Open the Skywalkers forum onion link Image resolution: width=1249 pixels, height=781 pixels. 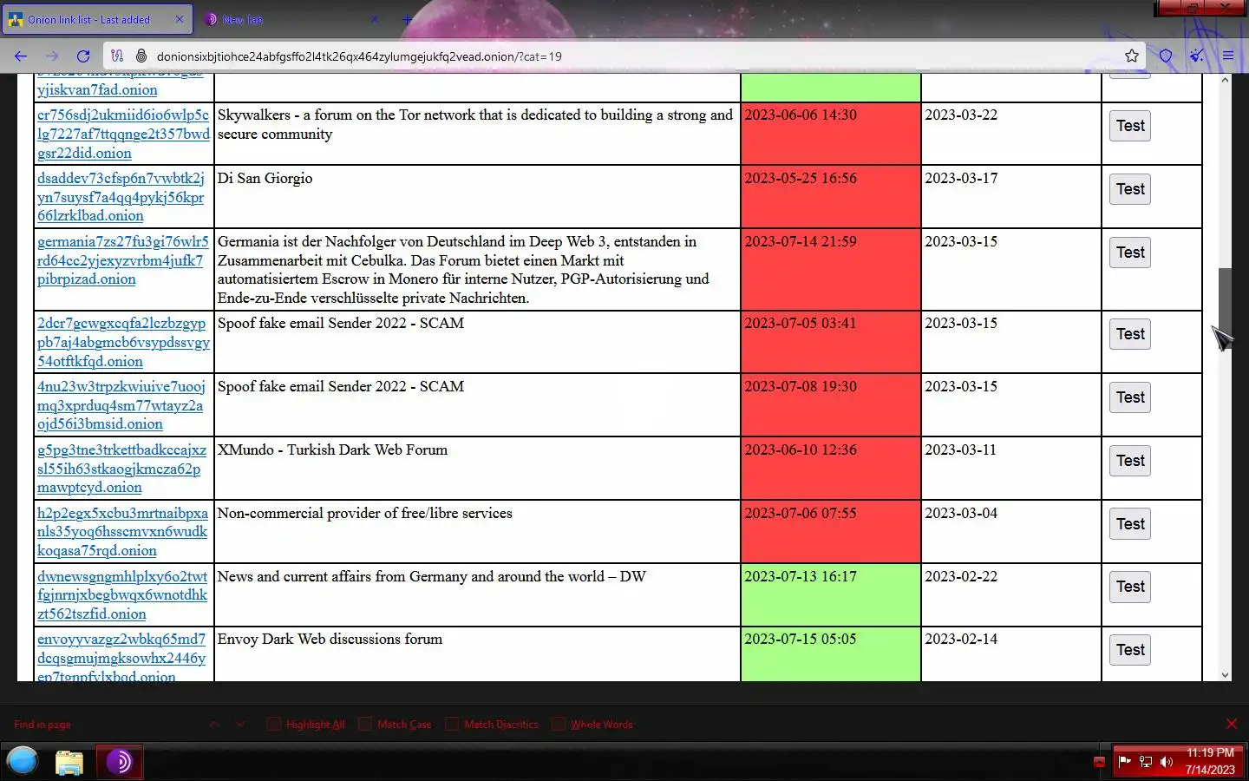pyautogui.click(x=123, y=134)
